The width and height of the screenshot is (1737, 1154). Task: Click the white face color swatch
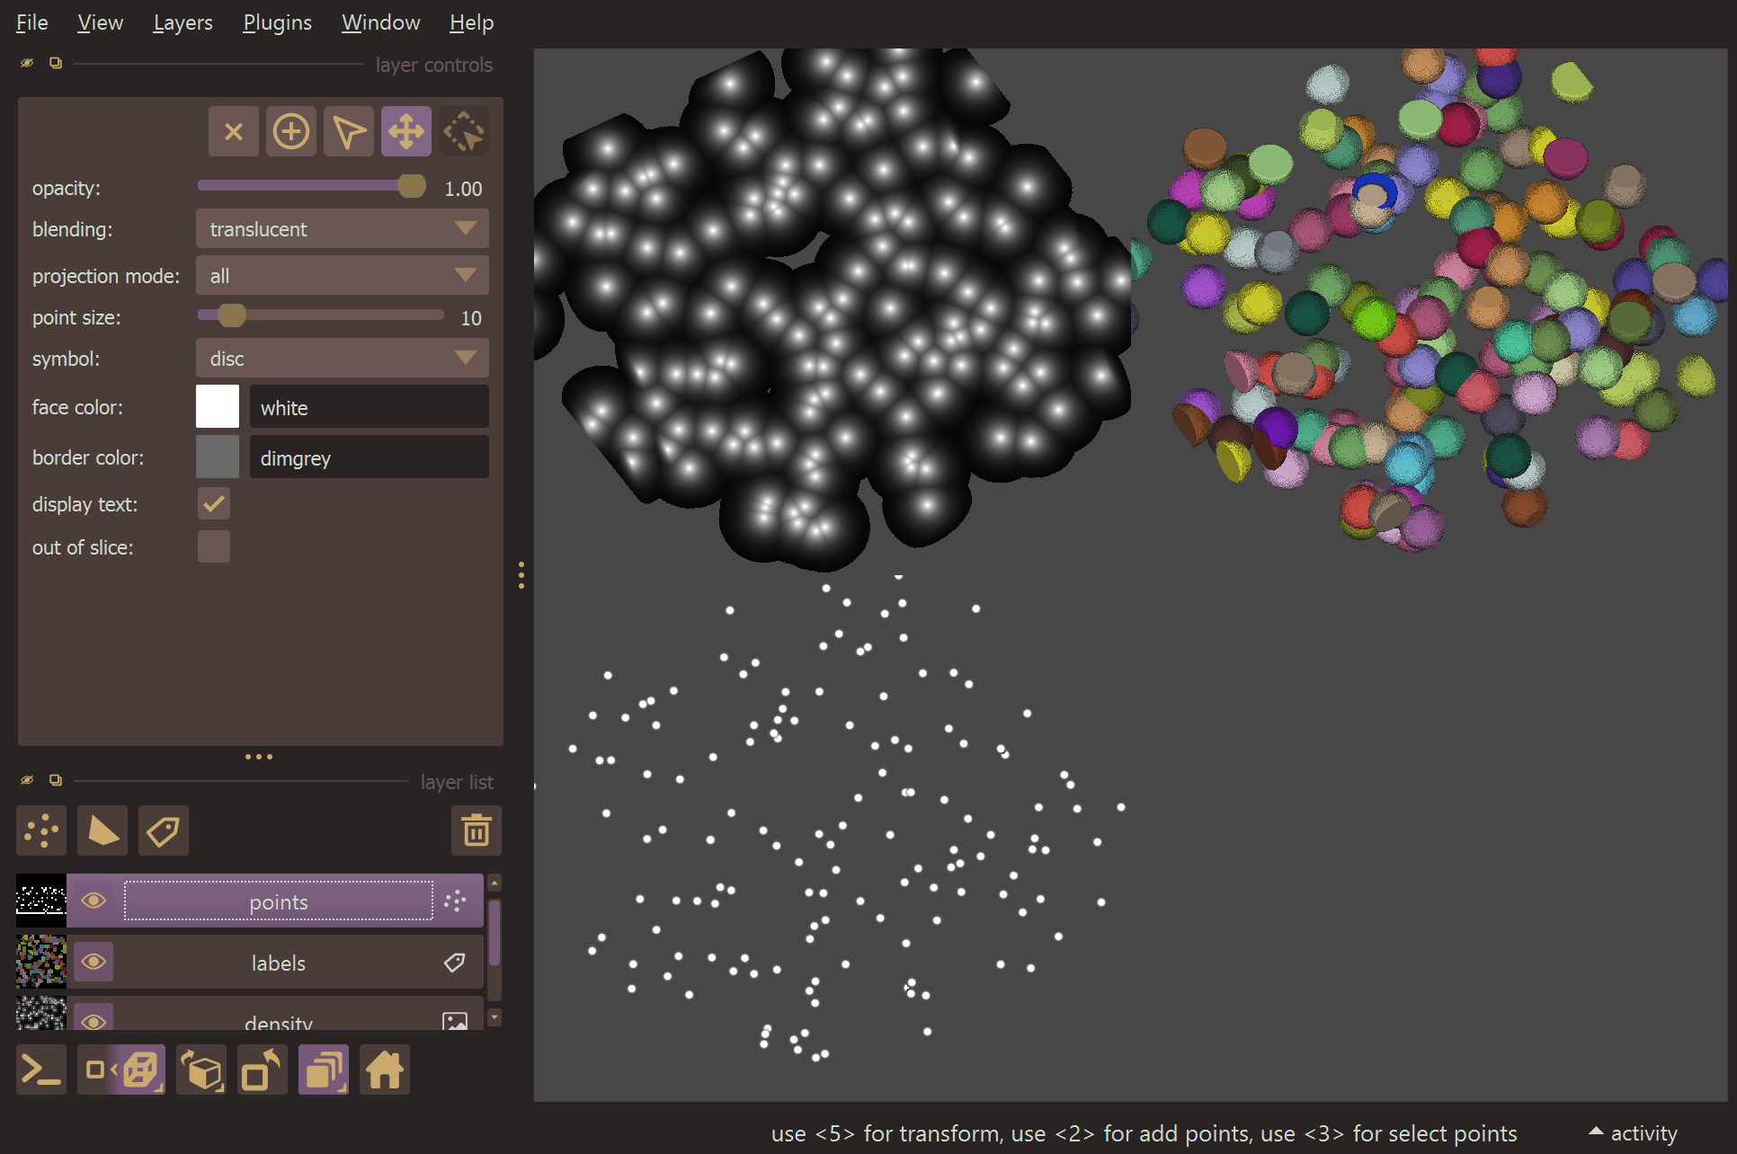[x=218, y=407]
